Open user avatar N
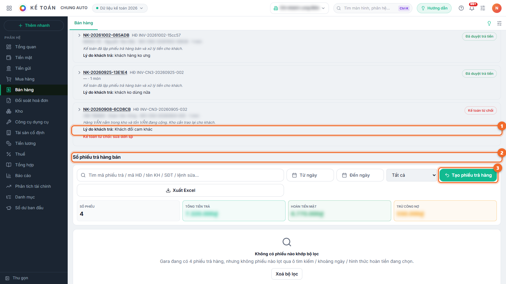Screen dimensions: 506x284 pyautogui.click(x=497, y=8)
